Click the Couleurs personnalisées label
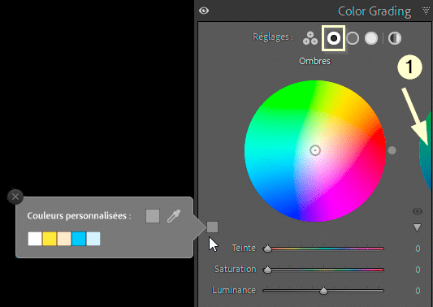This screenshot has height=307, width=433. pyautogui.click(x=80, y=216)
